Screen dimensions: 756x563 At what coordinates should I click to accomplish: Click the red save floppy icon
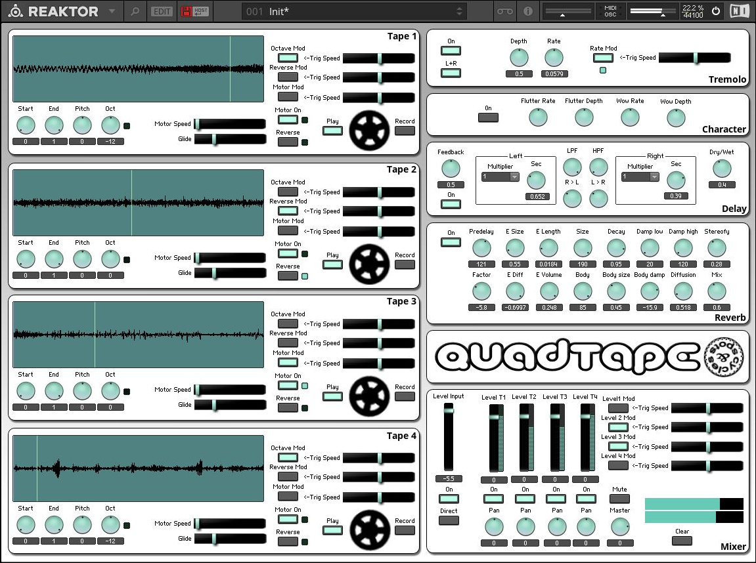tap(186, 12)
